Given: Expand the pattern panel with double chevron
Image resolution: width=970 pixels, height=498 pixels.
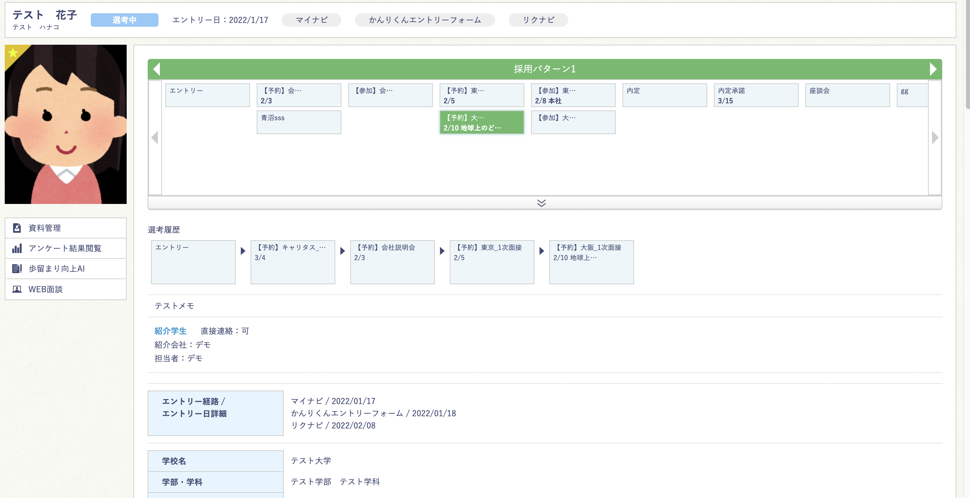Looking at the screenshot, I should coord(541,203).
